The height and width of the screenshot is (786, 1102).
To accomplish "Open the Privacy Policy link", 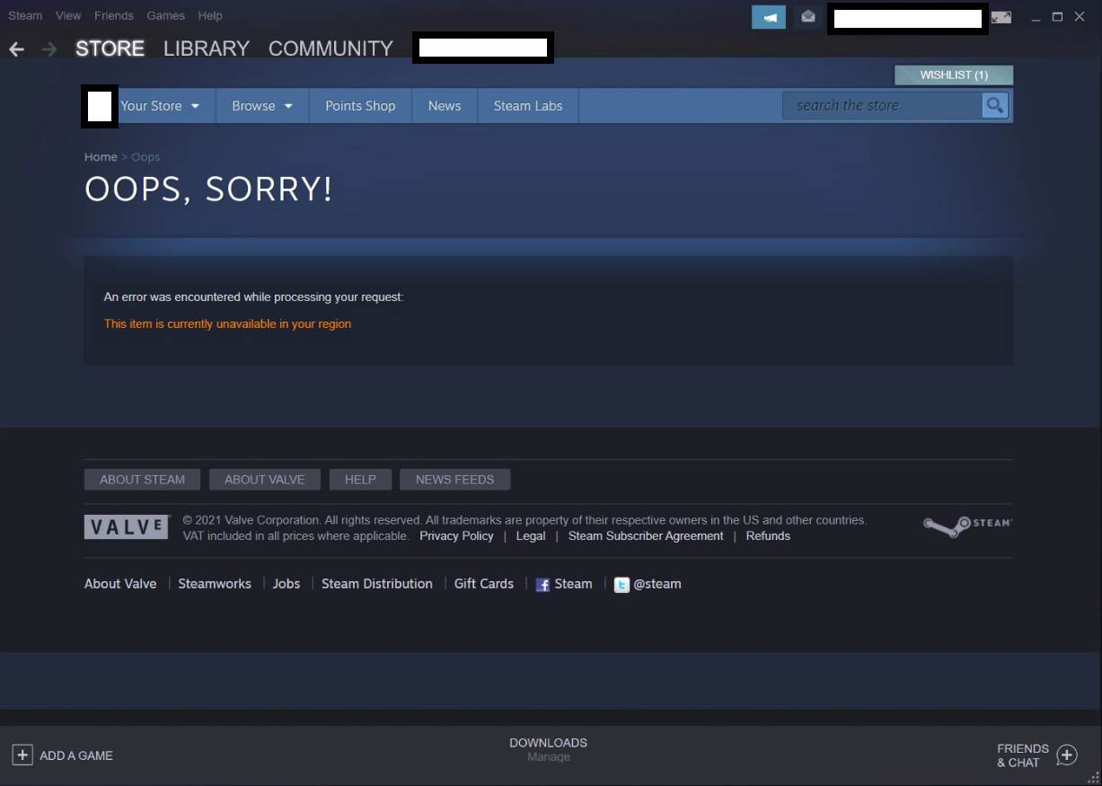I will (x=456, y=535).
